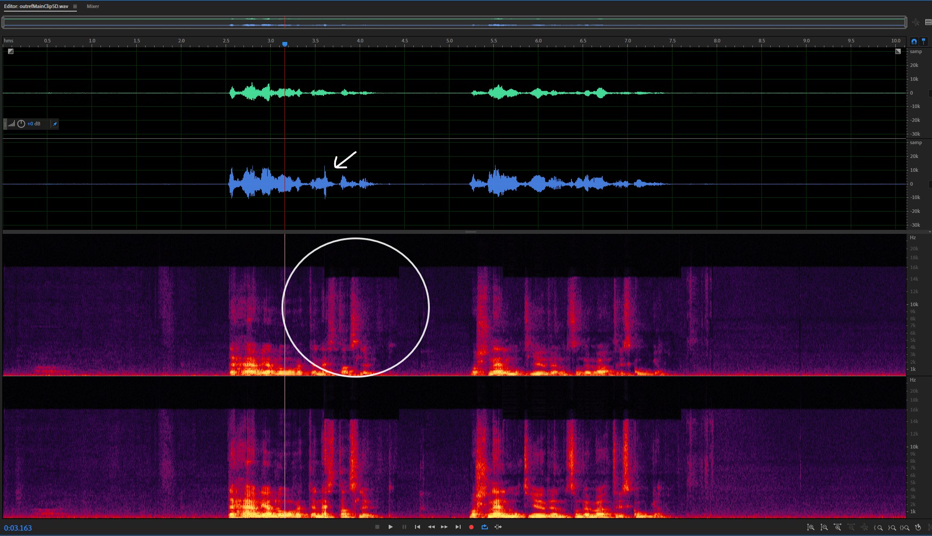The width and height of the screenshot is (932, 536).
Task: Click the +0 dB HUD volume knob
Action: coord(21,124)
